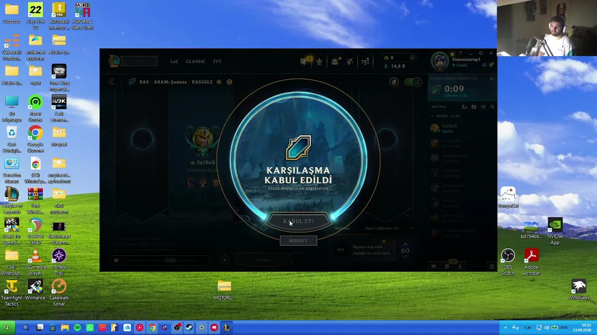
Task: Select League of Legends desktop shortcut
Action: [x=12, y=201]
